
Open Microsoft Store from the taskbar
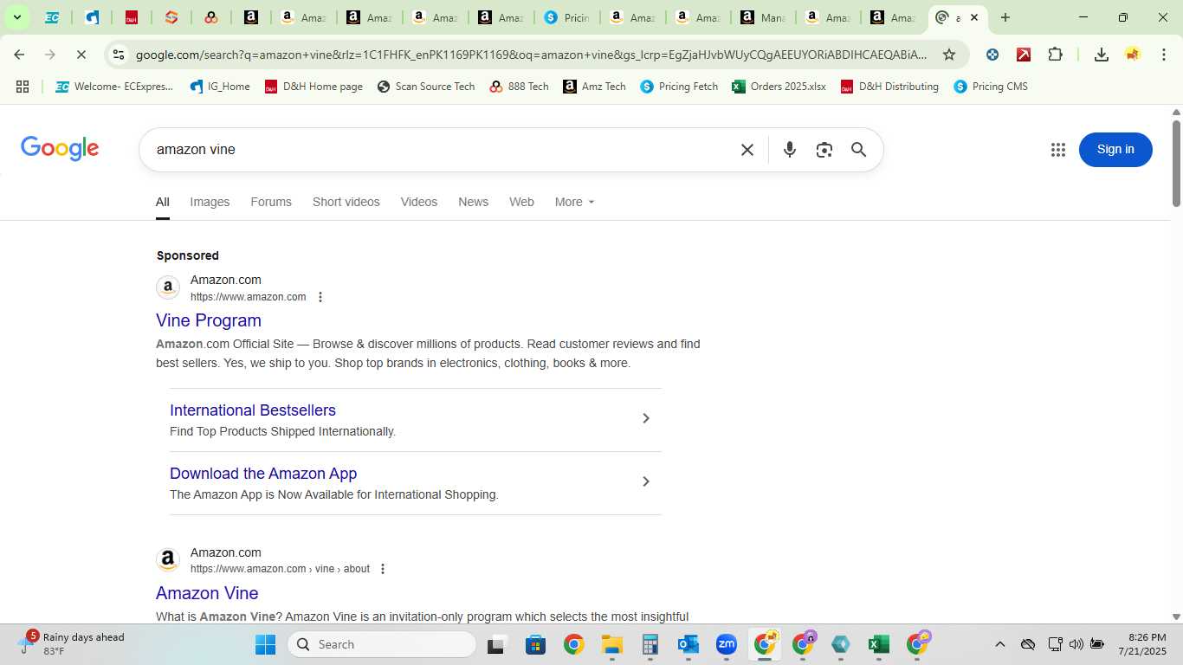click(x=535, y=644)
